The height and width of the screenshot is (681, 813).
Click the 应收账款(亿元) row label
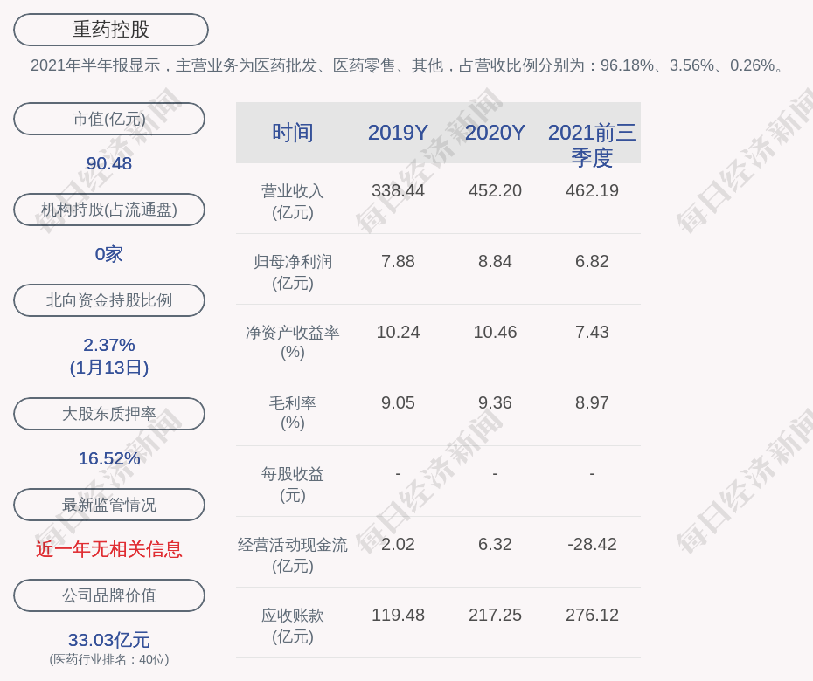pyautogui.click(x=293, y=625)
